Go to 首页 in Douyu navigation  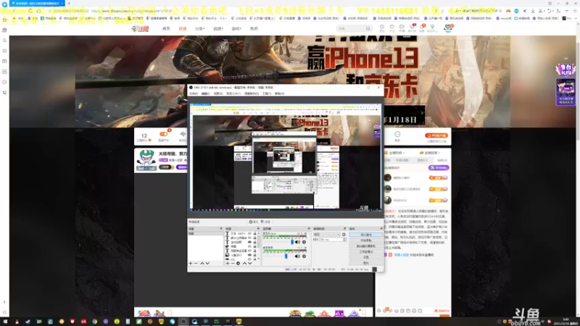coord(166,28)
